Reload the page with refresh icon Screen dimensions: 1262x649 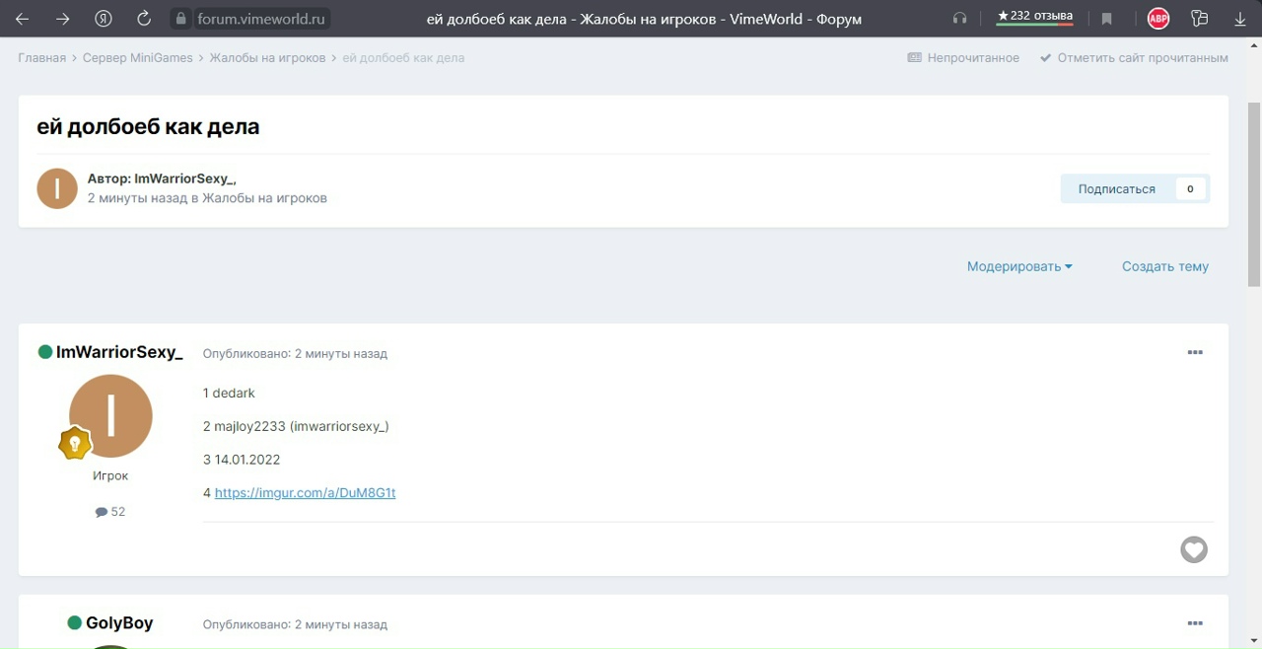pyautogui.click(x=144, y=19)
